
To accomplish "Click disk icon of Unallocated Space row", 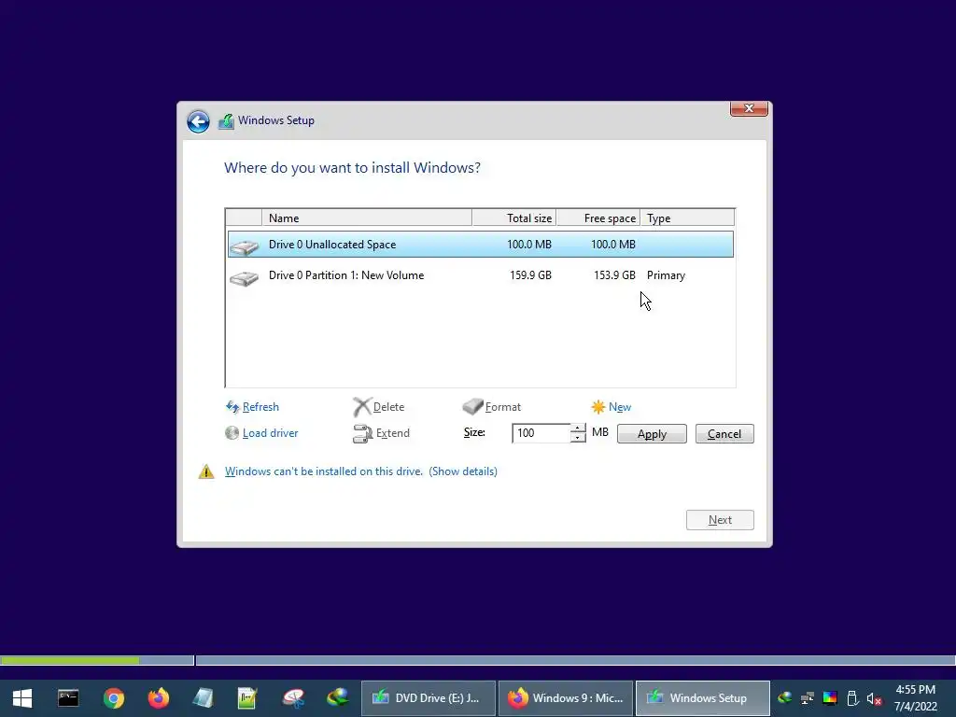I will [x=245, y=246].
